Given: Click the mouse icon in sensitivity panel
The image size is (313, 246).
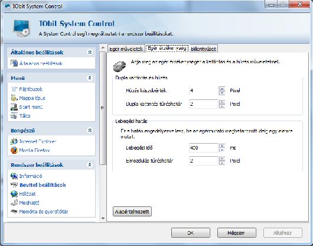Looking at the screenshot, I should click(119, 66).
